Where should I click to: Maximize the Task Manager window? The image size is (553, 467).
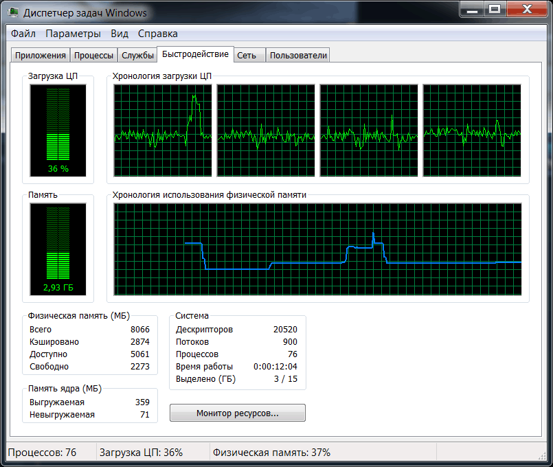pos(495,10)
